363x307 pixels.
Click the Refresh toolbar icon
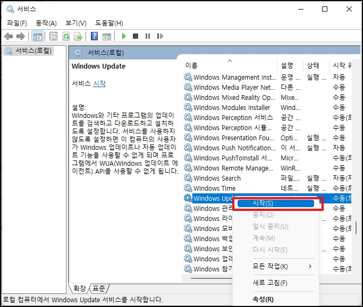(x=66, y=36)
